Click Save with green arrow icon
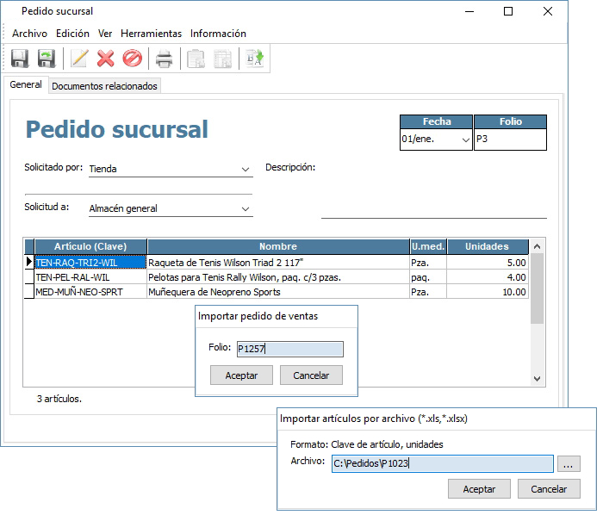 point(47,59)
